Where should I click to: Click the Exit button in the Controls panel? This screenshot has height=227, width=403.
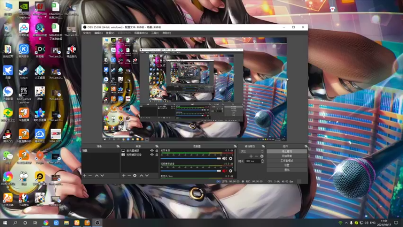click(287, 170)
